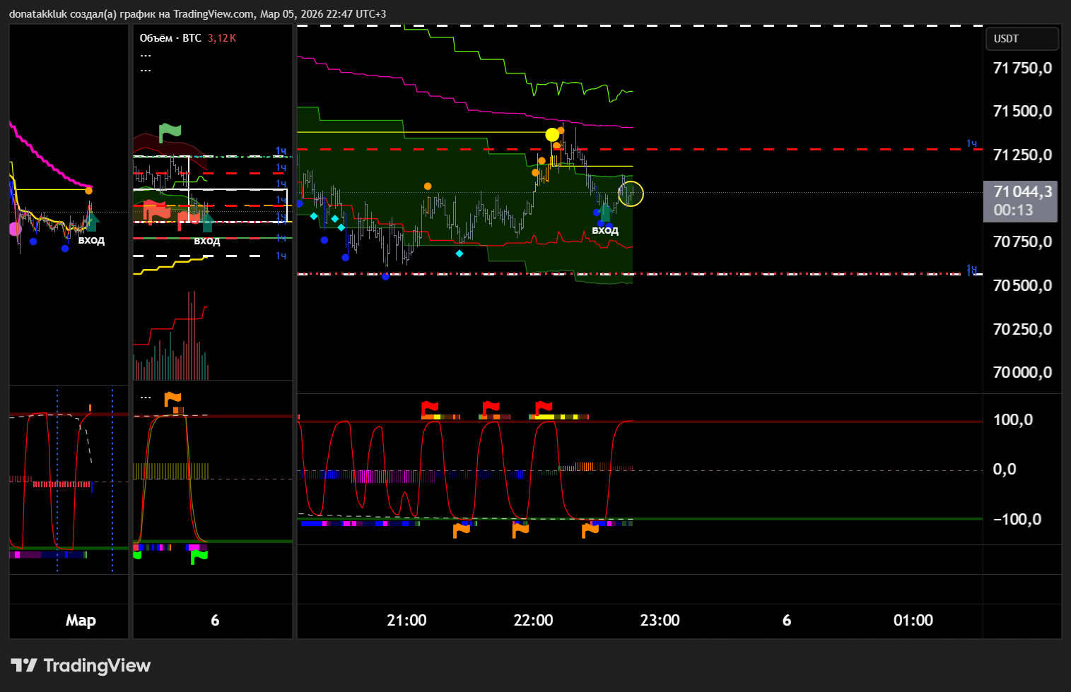Click the orange flag atop the middle oscillator
This screenshot has width=1071, height=692.
pos(172,400)
